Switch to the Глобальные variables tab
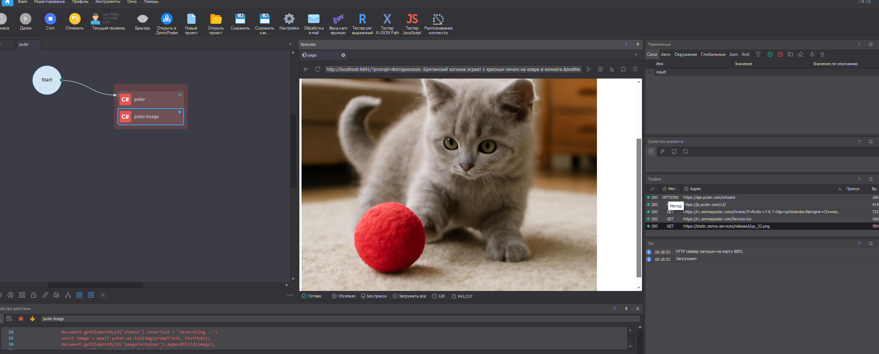 713,54
